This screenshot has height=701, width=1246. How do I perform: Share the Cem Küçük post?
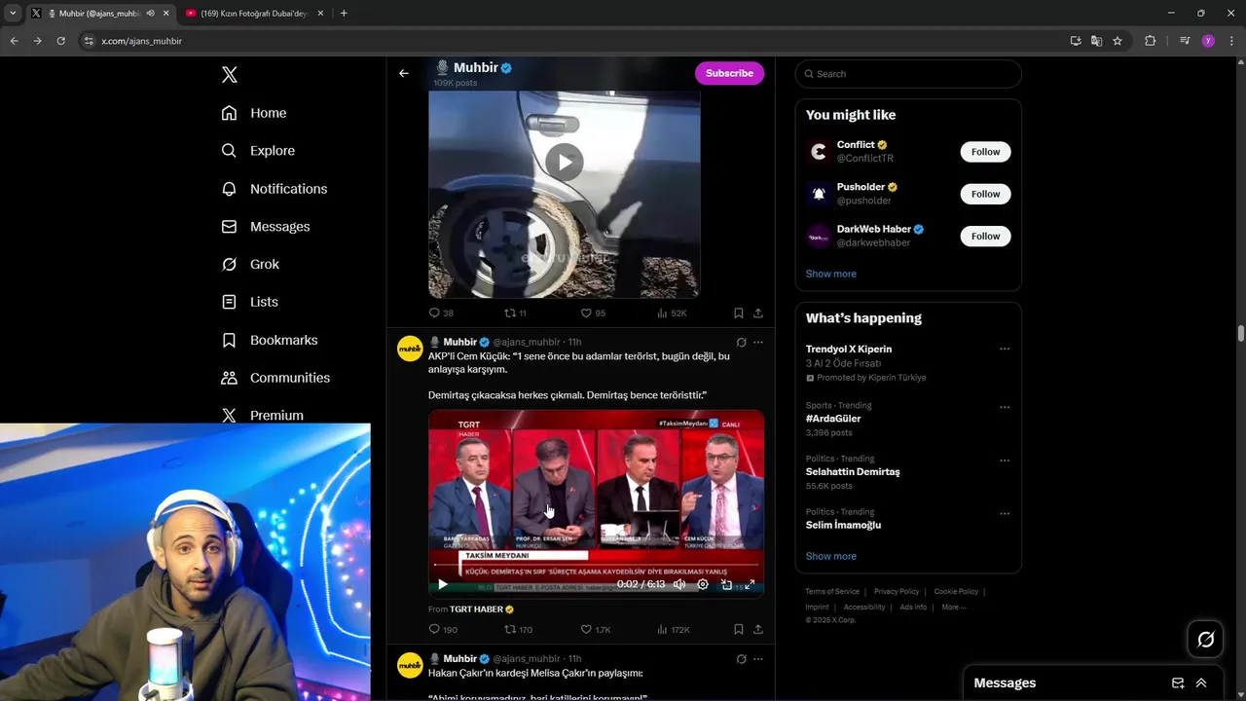pyautogui.click(x=757, y=630)
